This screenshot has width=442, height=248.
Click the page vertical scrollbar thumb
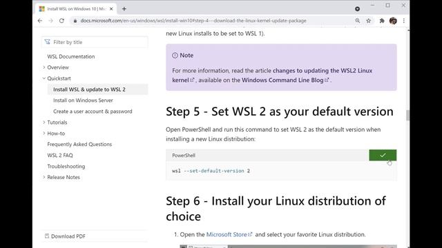click(407, 115)
